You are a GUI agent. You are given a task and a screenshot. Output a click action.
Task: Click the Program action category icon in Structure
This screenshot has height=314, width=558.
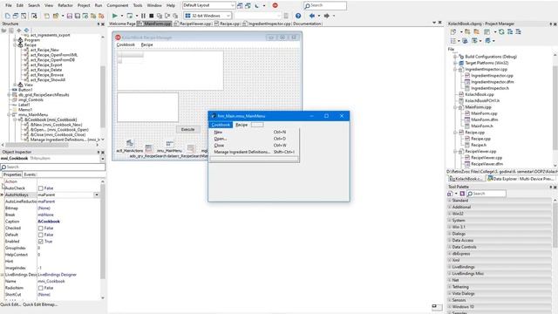[20, 40]
